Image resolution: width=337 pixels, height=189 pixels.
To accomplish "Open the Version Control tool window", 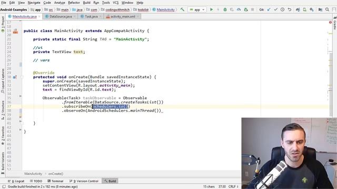I will [84, 181].
